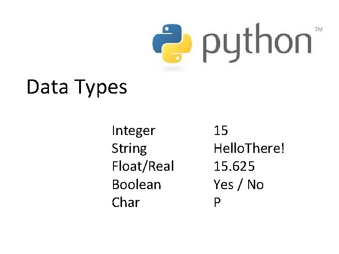Screen dimensions: 339x254
Task: Click the String data type label
Action: [x=129, y=149]
